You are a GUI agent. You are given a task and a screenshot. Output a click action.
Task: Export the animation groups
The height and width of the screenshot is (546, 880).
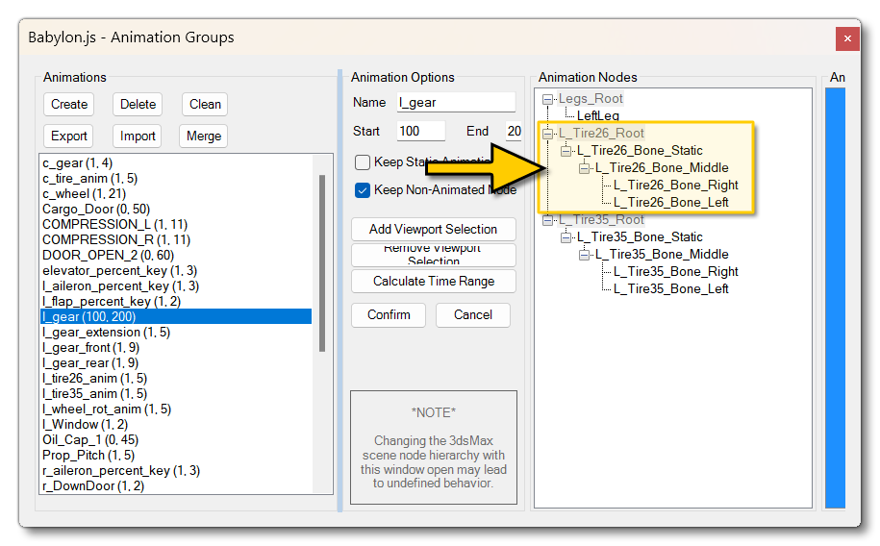pyautogui.click(x=69, y=136)
